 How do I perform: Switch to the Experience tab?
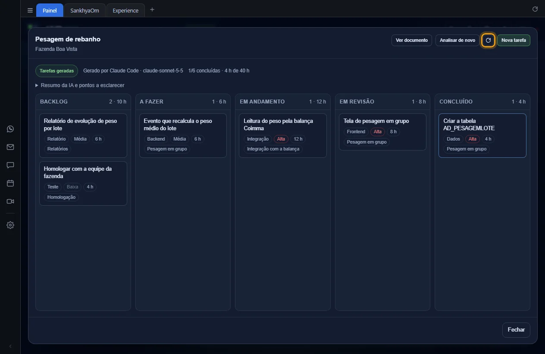coord(125,10)
